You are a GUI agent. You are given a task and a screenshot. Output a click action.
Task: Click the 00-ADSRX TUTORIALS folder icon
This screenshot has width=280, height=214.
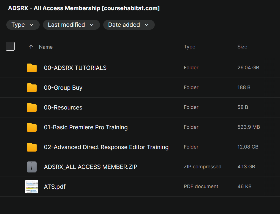(32, 68)
